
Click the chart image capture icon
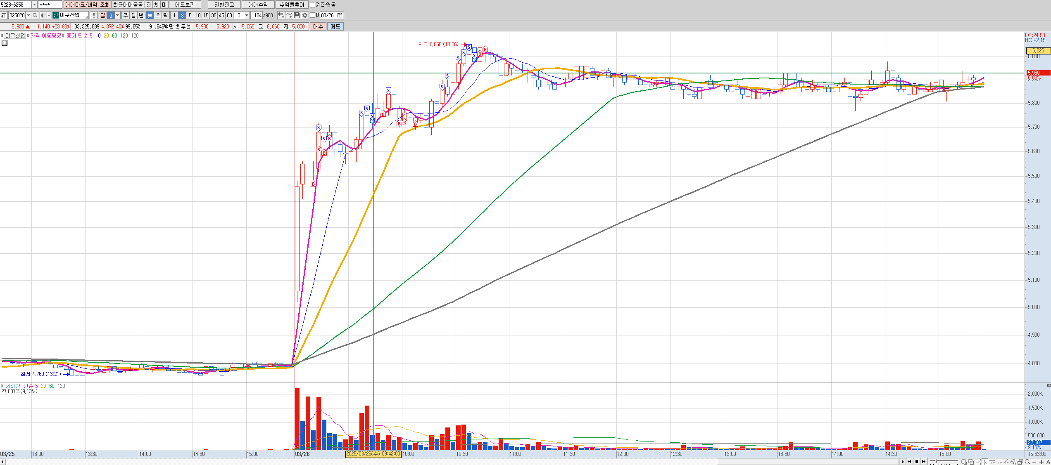click(1020, 462)
